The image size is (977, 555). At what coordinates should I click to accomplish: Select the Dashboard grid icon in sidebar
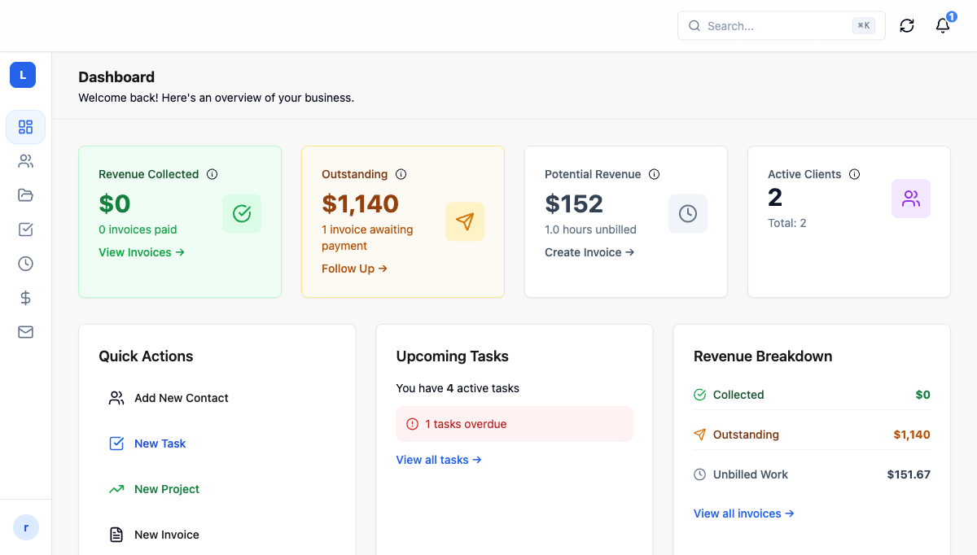25,127
